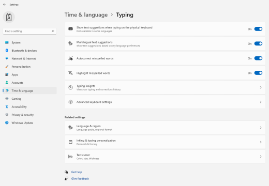
Task: Click the Get help link
Action: tap(77, 172)
